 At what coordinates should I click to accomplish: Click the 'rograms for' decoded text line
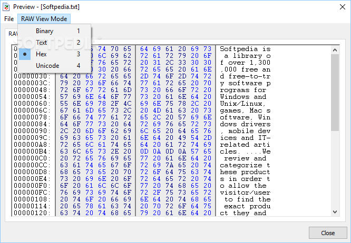(x=243, y=90)
